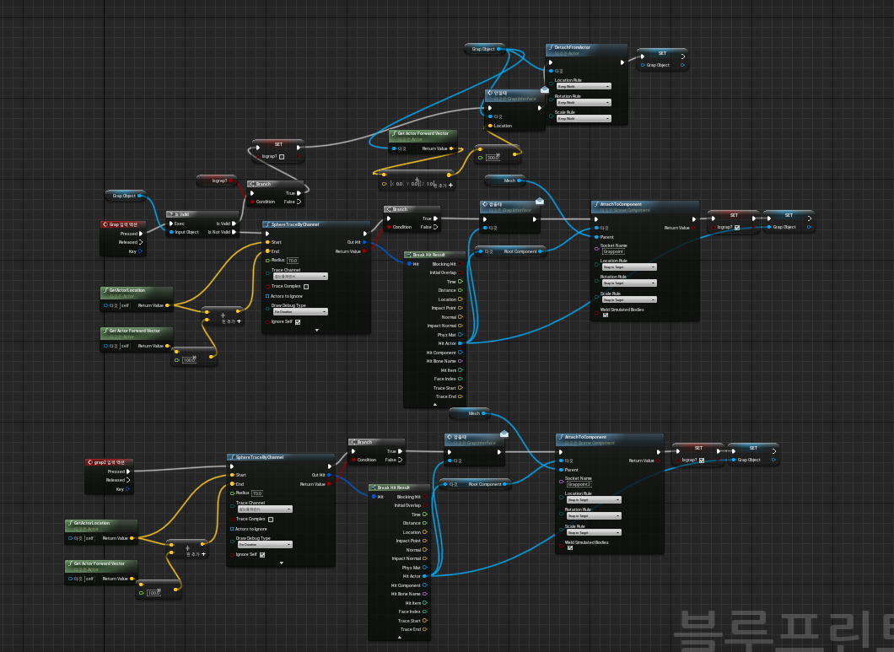Viewport: 894px width, 652px height.
Task: Click the Released exec pin on Grap input action
Action: point(141,242)
